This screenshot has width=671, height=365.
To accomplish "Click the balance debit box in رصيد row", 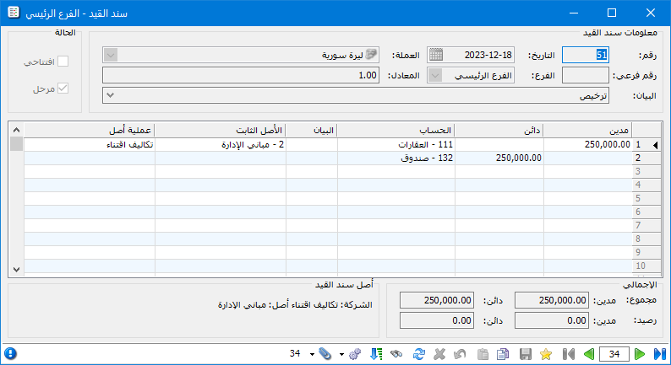I will 552,320.
